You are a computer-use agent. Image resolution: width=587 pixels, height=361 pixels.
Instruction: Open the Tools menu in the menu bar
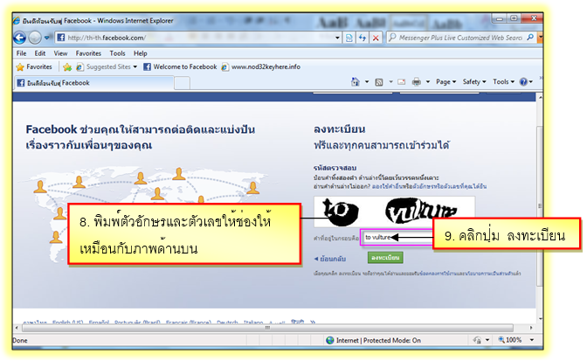117,53
